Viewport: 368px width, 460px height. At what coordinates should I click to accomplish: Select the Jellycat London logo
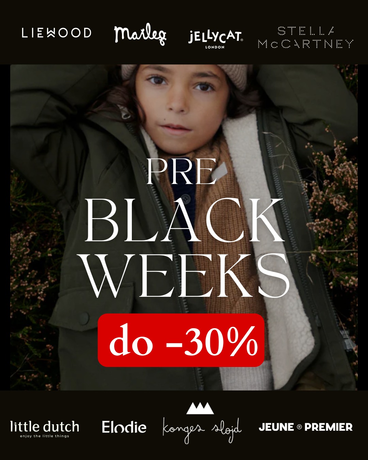pos(215,39)
